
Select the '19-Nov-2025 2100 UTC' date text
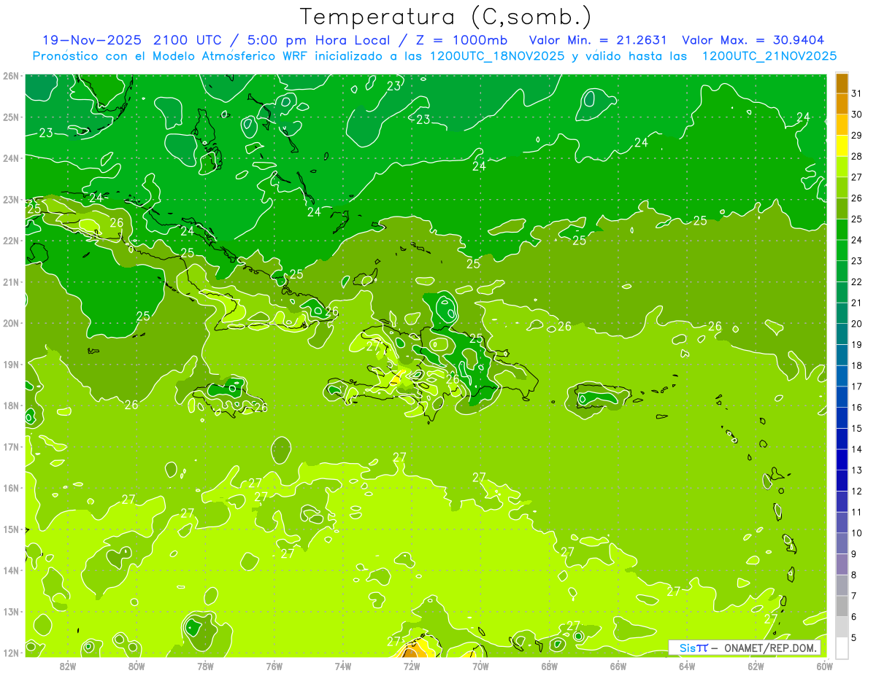pos(134,40)
